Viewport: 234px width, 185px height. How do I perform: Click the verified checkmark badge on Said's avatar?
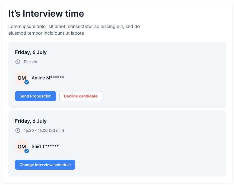tap(27, 151)
